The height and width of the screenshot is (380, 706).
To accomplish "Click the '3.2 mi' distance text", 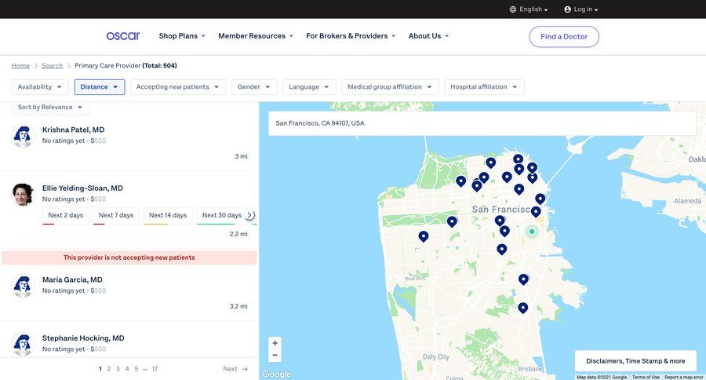I will [238, 306].
